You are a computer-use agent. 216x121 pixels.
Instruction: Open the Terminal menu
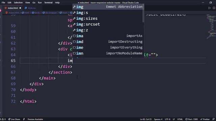48,2
